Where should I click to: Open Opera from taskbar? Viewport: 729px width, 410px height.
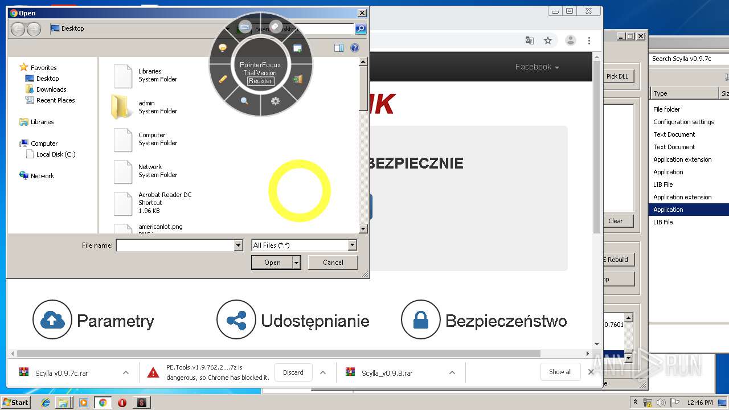tap(122, 403)
